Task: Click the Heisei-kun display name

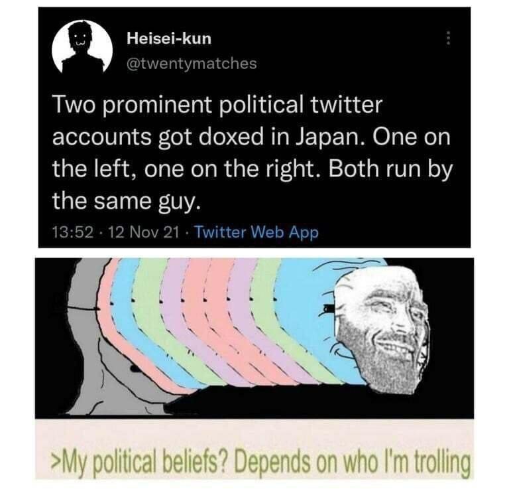Action: 169,38
